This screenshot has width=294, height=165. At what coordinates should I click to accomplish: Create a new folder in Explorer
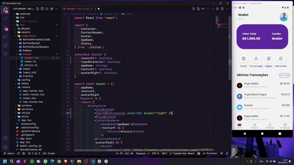(x=42, y=9)
